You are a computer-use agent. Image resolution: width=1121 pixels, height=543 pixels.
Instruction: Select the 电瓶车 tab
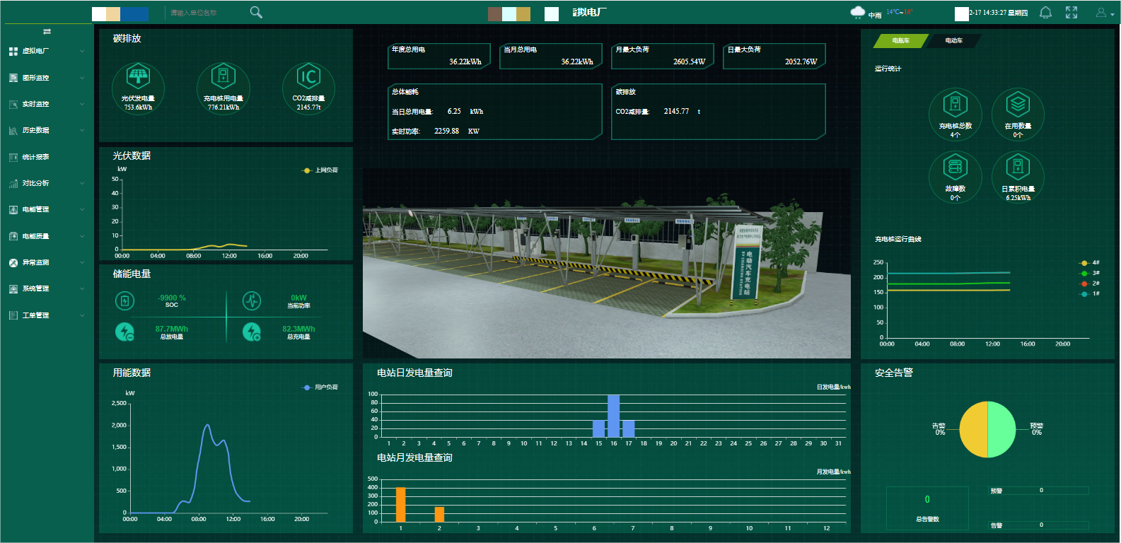click(x=900, y=41)
